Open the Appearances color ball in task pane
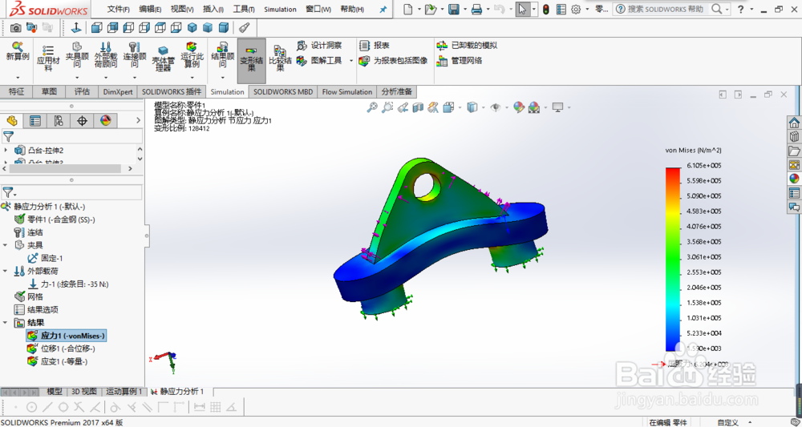This screenshot has height=427, width=802. (x=794, y=179)
